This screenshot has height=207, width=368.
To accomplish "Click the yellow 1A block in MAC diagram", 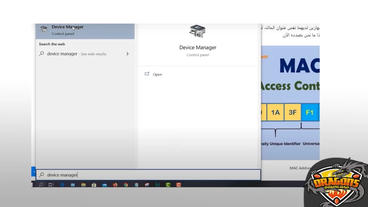I will [275, 112].
